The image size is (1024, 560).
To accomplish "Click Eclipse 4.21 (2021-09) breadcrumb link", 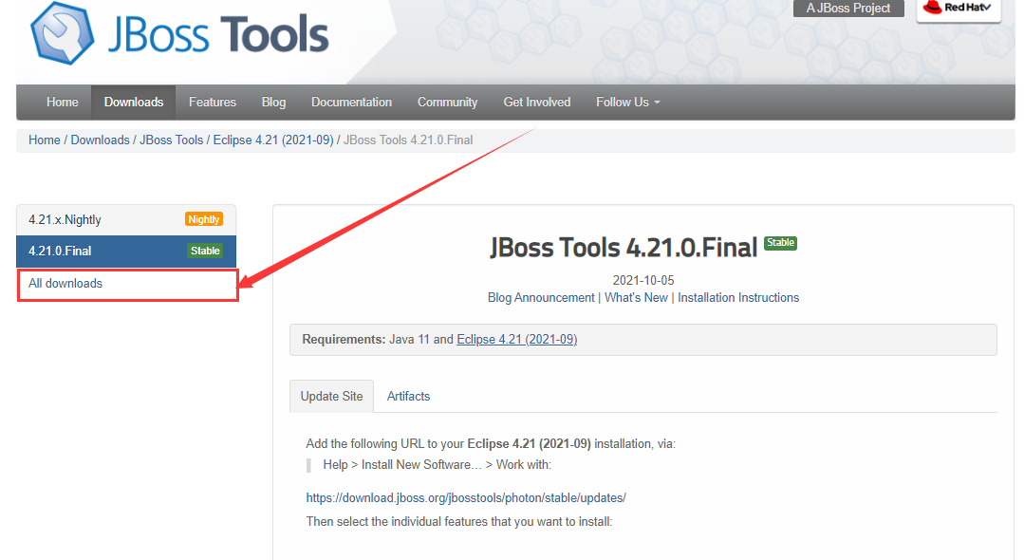I will click(x=273, y=140).
